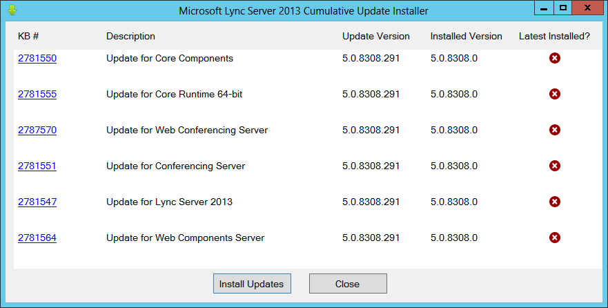This screenshot has width=608, height=308.
Task: Select 'Update for Lync Server 2013' text
Action: tap(170, 202)
